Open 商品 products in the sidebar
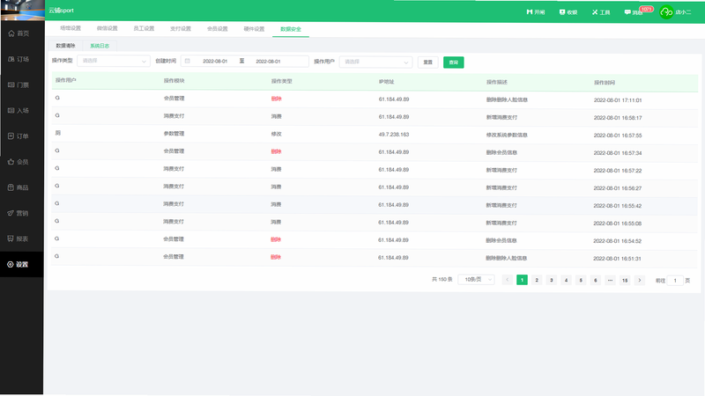705x396 pixels. [x=19, y=187]
